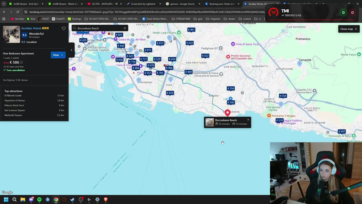Screen dimensions: 362x204
Task: Click the map search magnifier icon
Action: [75, 28]
